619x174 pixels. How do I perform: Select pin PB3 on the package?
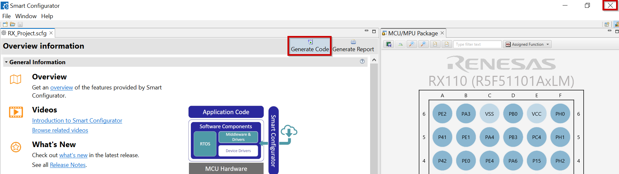(x=513, y=137)
